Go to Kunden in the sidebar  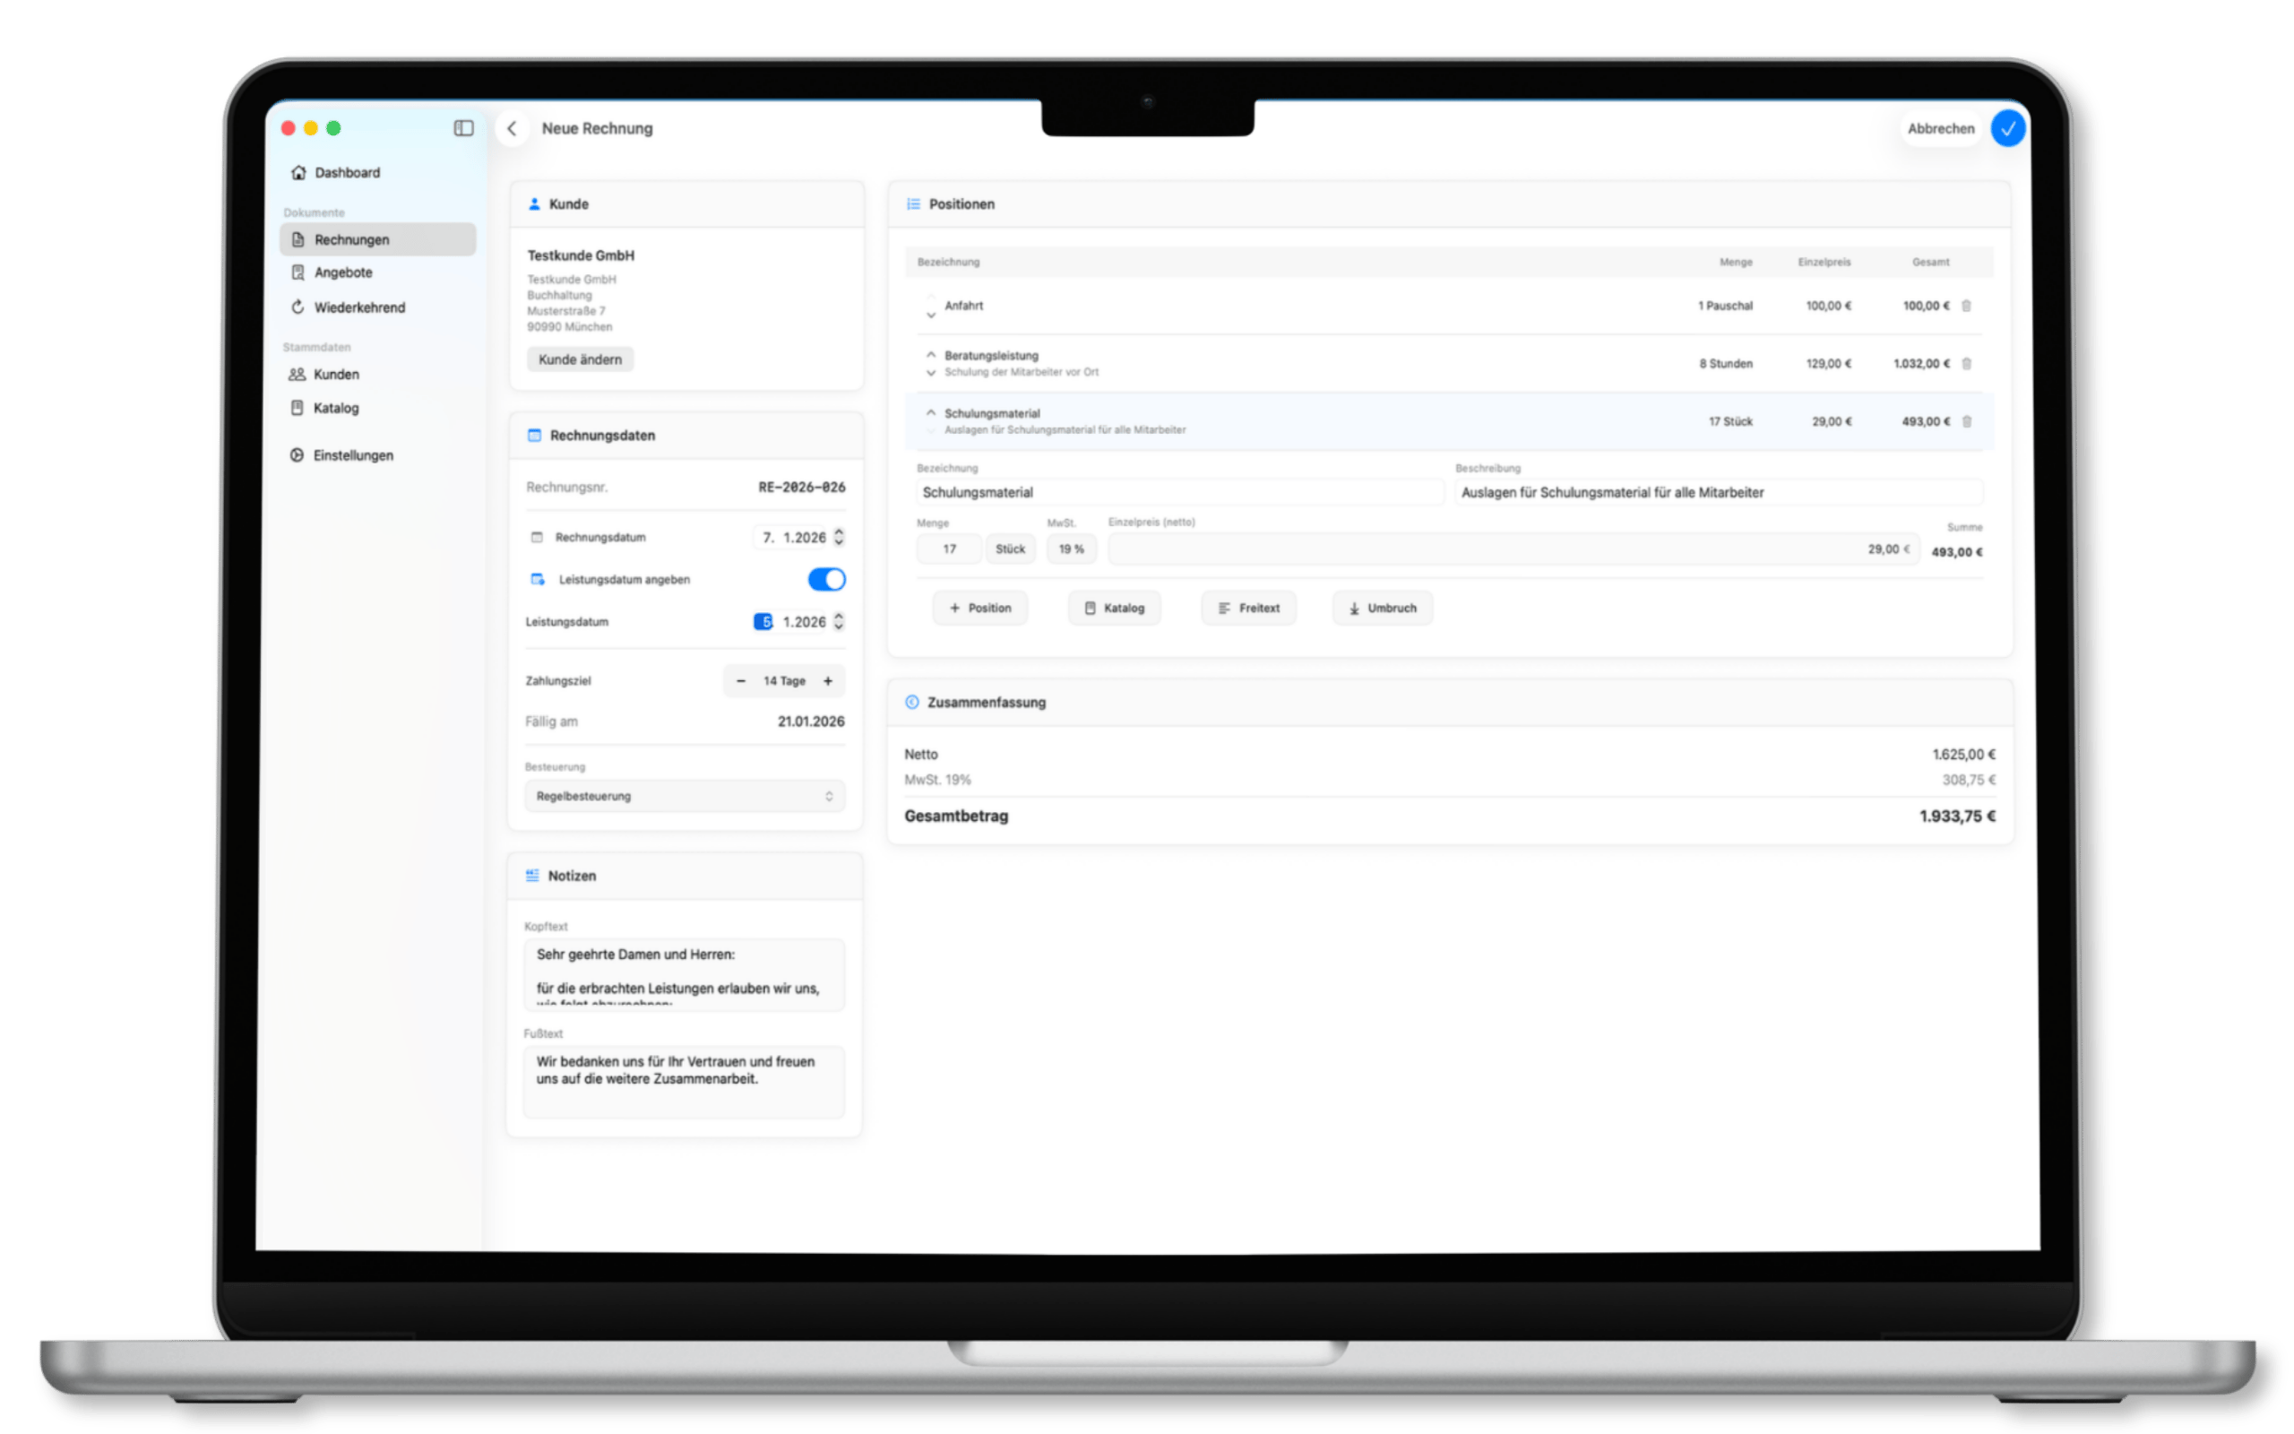tap(335, 375)
